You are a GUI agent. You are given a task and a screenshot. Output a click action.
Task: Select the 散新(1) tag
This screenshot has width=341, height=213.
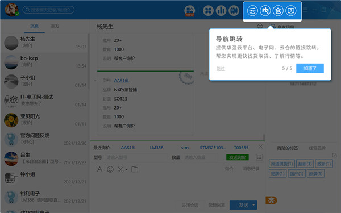point(324,164)
